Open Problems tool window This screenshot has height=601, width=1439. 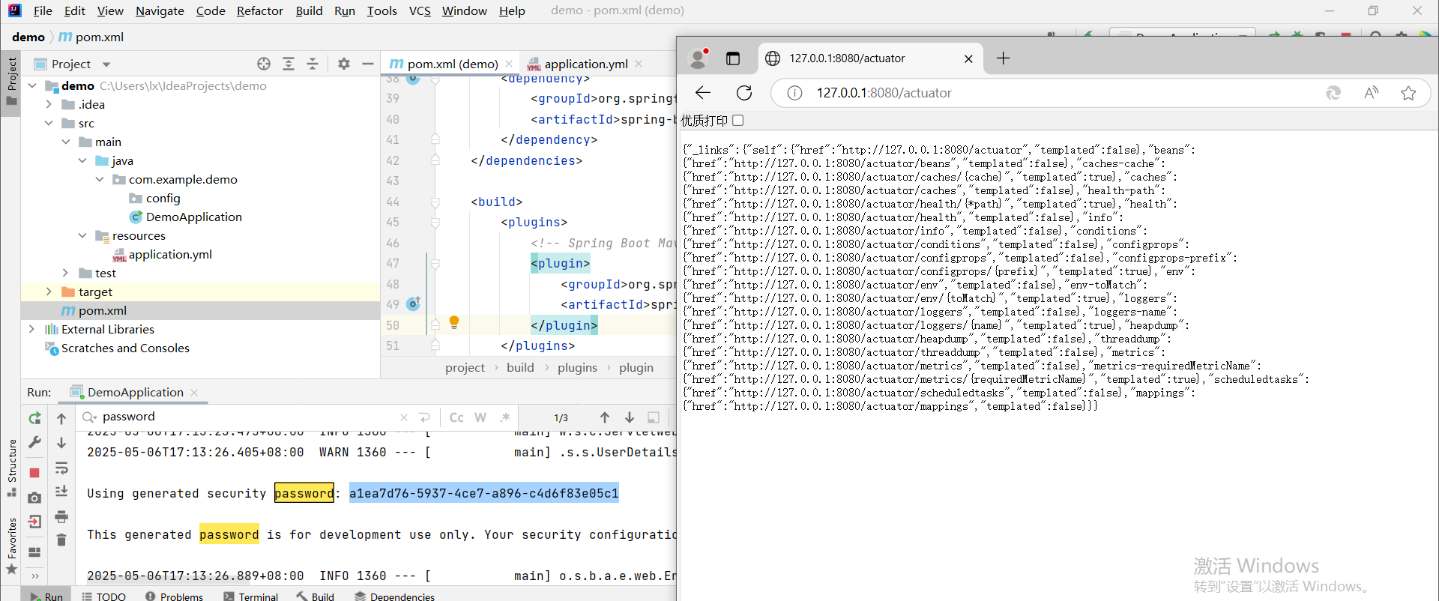[x=174, y=597]
